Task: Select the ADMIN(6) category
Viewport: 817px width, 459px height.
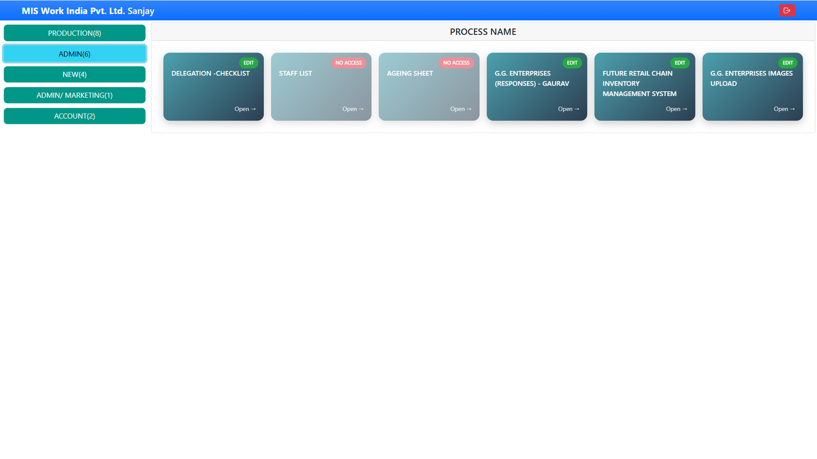Action: coord(75,54)
